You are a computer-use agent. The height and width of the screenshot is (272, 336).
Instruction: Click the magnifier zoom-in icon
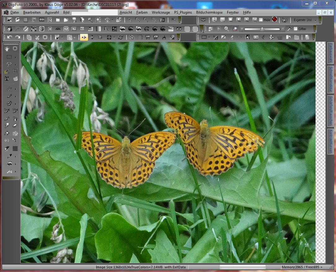pyautogui.click(x=227, y=29)
